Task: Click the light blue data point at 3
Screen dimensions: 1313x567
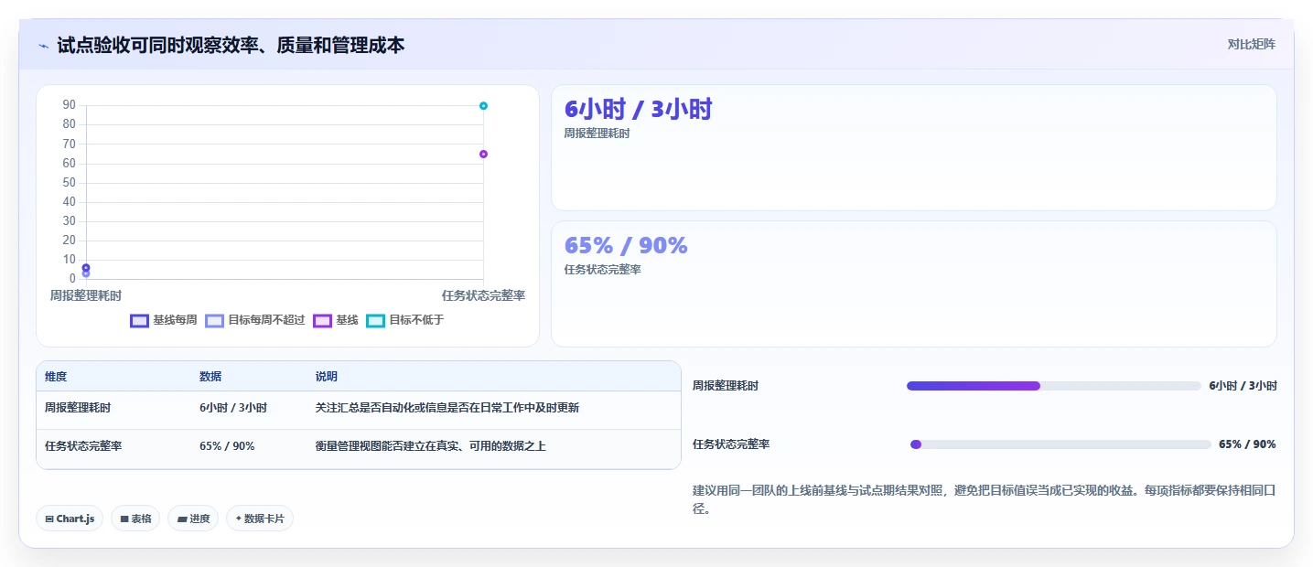Action: click(x=86, y=273)
